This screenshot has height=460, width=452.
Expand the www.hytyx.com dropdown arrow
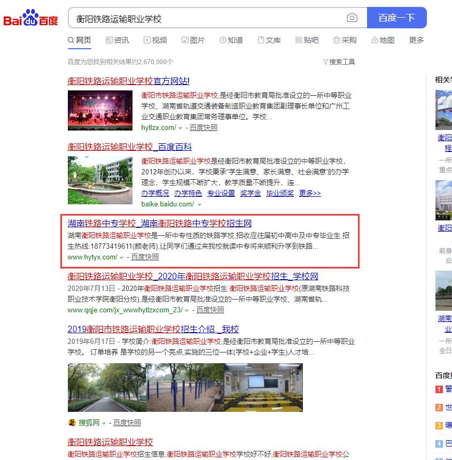(x=121, y=258)
